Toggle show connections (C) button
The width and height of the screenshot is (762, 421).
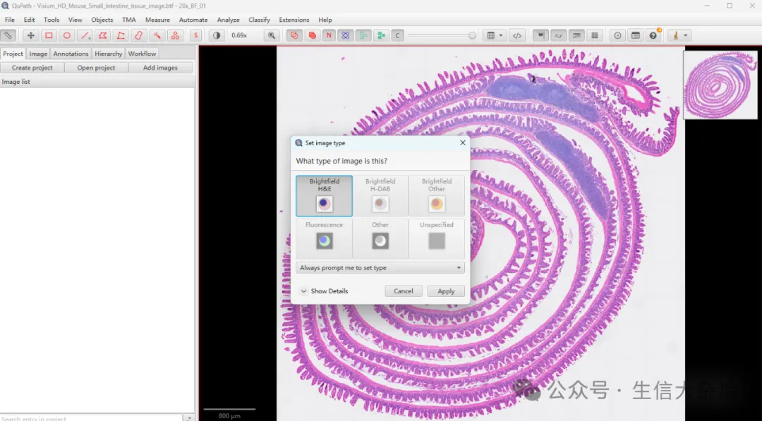point(397,35)
